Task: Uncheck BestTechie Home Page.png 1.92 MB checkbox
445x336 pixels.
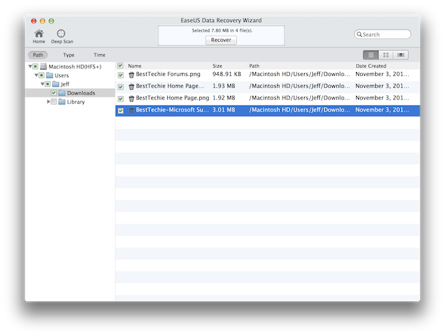Action: (120, 99)
